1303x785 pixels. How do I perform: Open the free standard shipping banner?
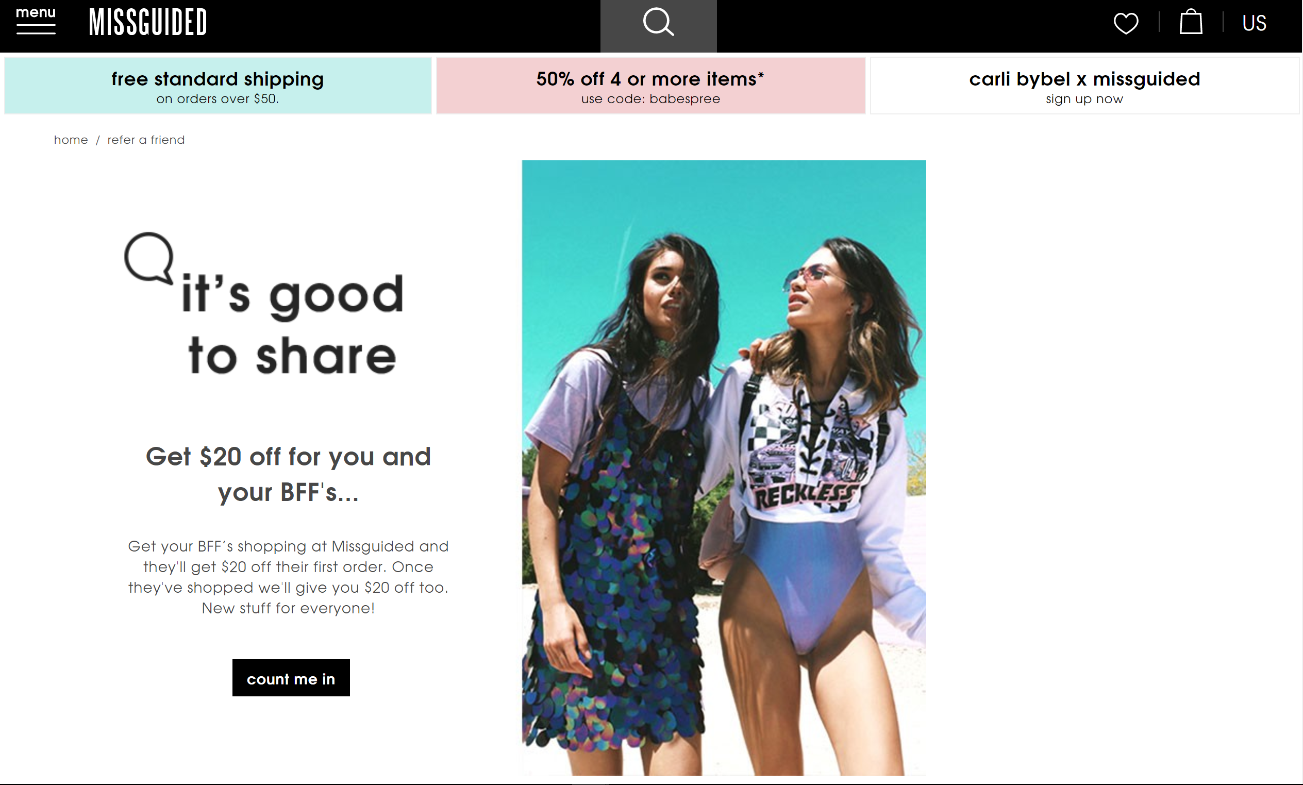coord(218,86)
